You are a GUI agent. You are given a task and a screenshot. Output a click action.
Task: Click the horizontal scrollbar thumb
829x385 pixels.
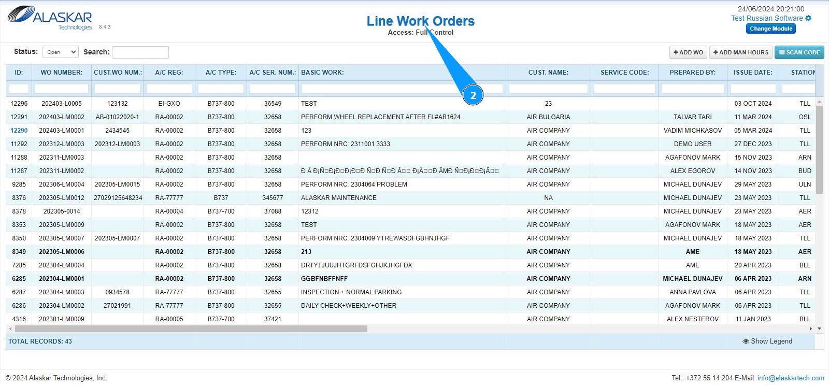tap(191, 329)
